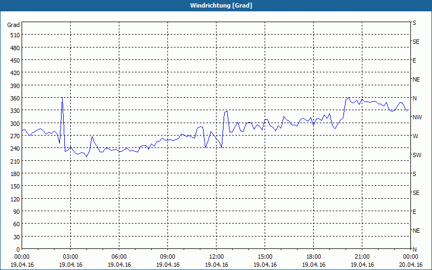Image resolution: width=432 pixels, height=270 pixels.
Task: Click the NE compass label near 30
Action: tap(416, 231)
